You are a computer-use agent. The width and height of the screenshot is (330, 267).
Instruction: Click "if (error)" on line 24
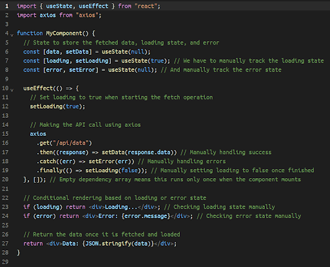39,216
